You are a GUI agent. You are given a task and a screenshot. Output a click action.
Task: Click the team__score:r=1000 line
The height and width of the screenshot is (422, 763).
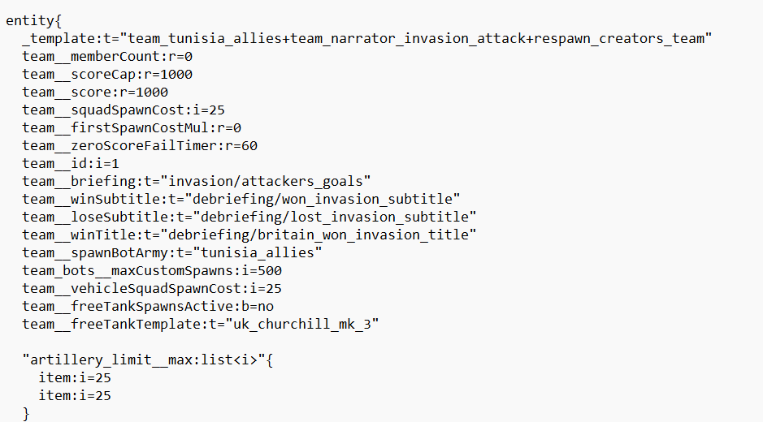pyautogui.click(x=95, y=93)
